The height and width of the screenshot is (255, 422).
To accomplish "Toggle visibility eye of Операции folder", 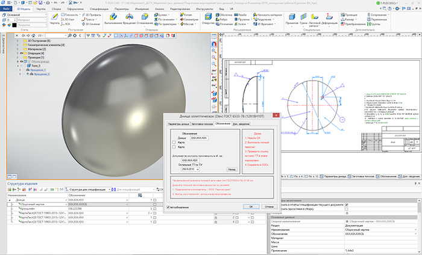I will 21,53.
